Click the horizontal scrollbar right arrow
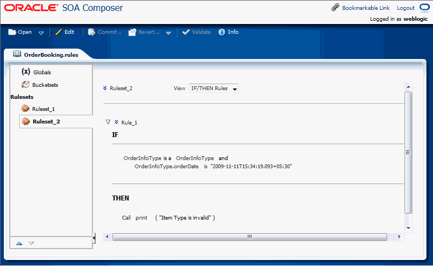The height and width of the screenshot is (266, 433). (x=399, y=237)
